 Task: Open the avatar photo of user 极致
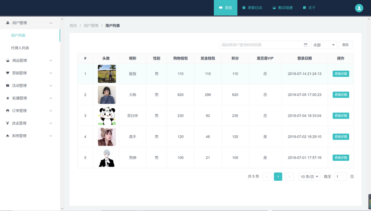tap(107, 74)
